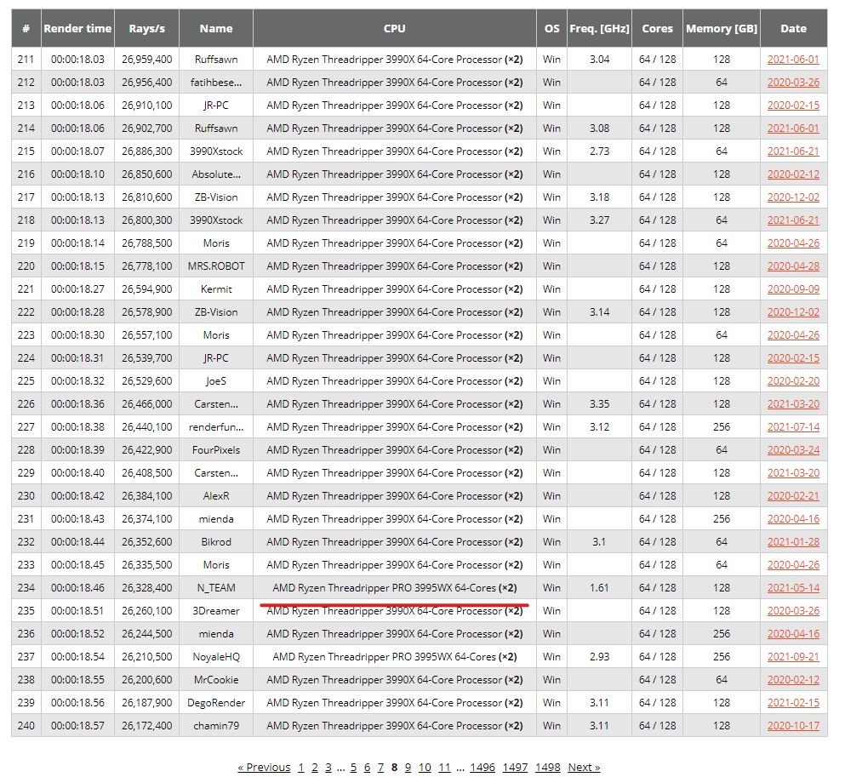Click the current page number 8

pos(395,768)
